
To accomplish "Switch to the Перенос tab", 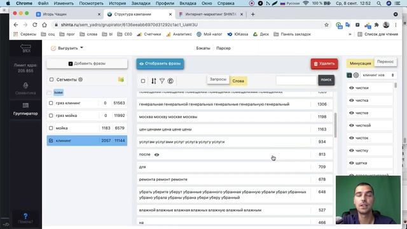I will click(x=385, y=62).
